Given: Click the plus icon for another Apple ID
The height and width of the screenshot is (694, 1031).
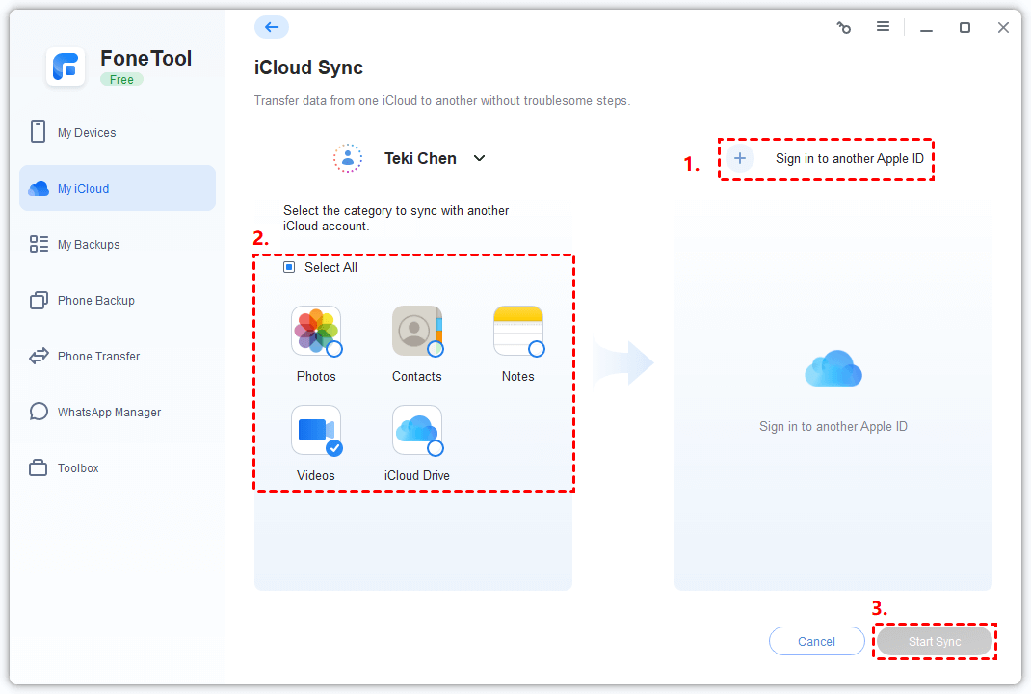Looking at the screenshot, I should pos(740,158).
